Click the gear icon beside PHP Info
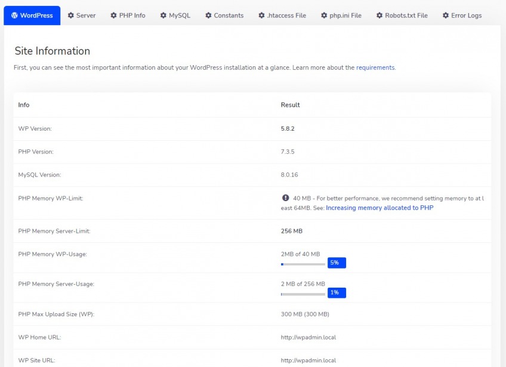 tap(114, 16)
